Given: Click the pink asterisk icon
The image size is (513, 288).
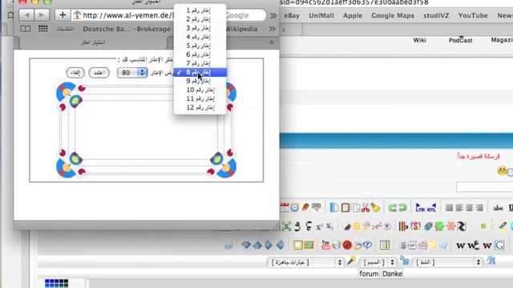Looking at the screenshot, I should click(x=450, y=226).
